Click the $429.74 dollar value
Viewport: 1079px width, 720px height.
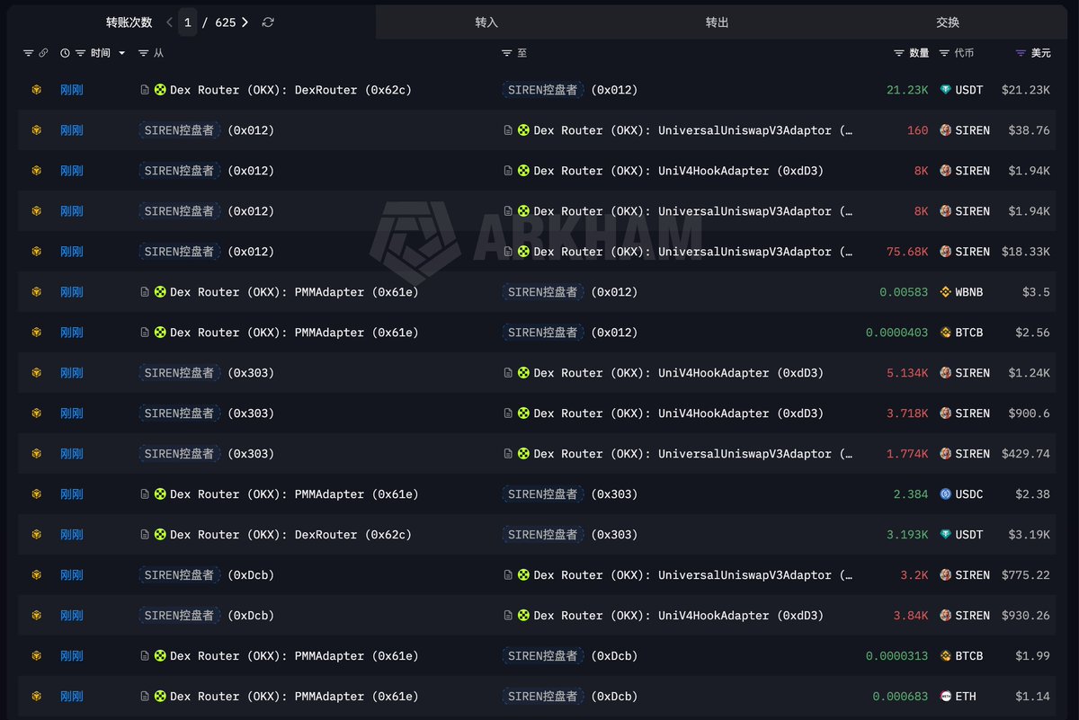coord(1026,454)
